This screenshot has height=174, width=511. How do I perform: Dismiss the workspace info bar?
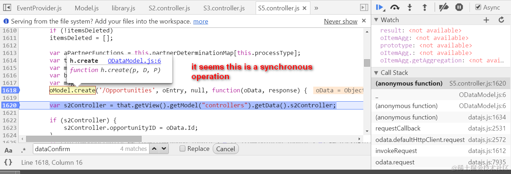(x=364, y=21)
